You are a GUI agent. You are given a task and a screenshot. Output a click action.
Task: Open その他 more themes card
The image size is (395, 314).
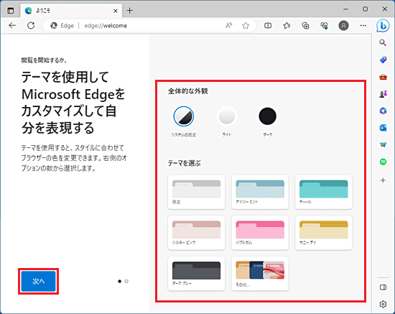coord(260,274)
